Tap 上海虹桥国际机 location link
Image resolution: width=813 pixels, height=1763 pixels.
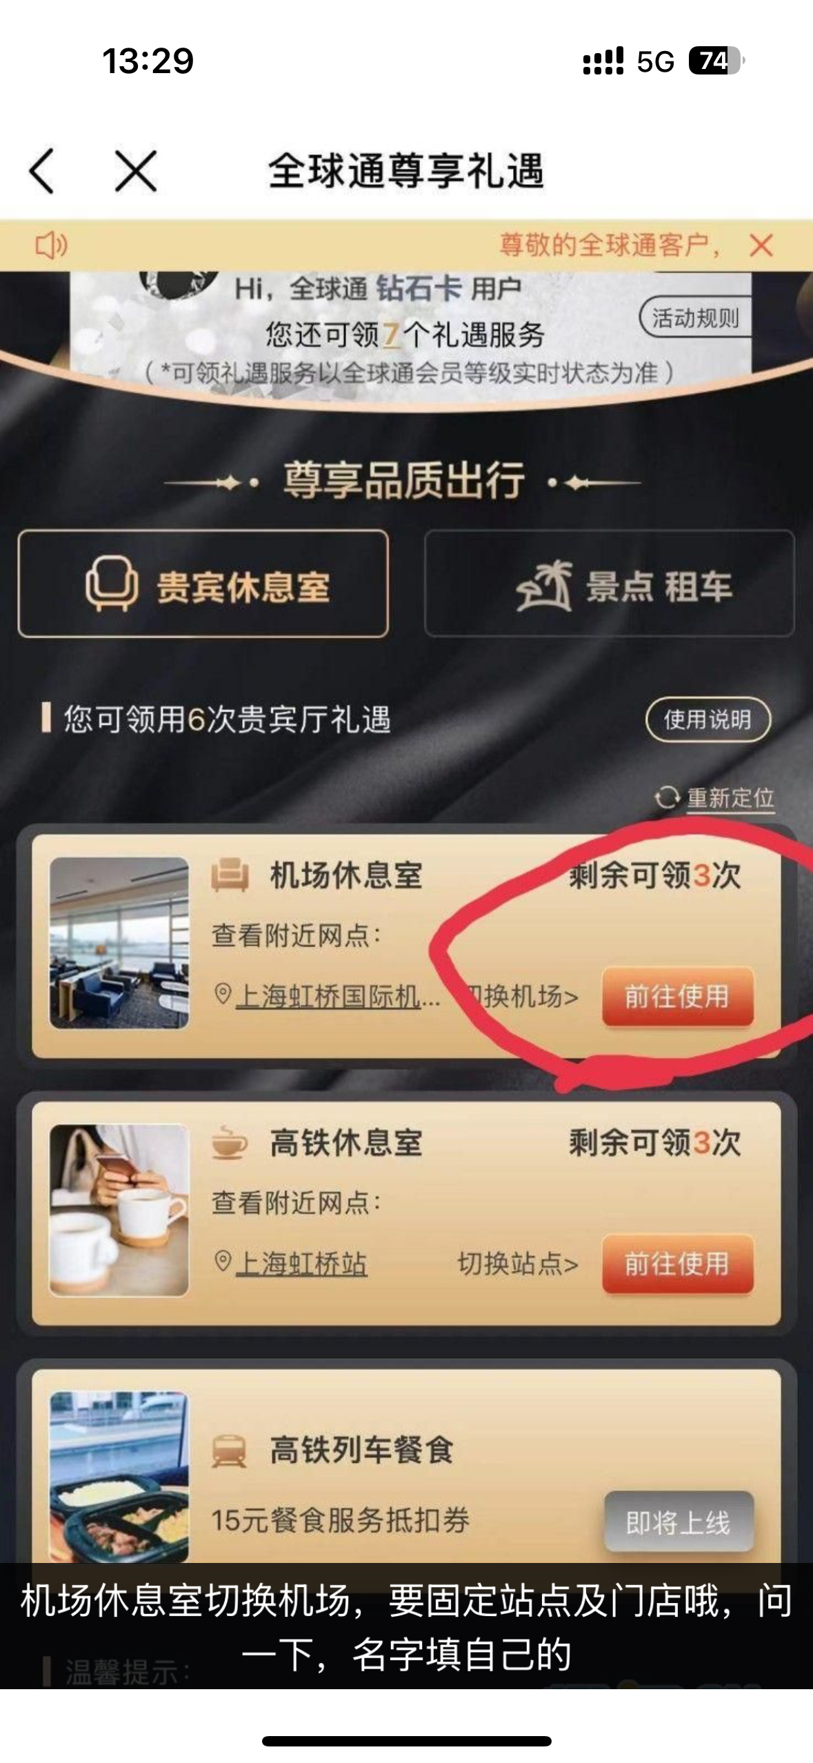coord(329,997)
